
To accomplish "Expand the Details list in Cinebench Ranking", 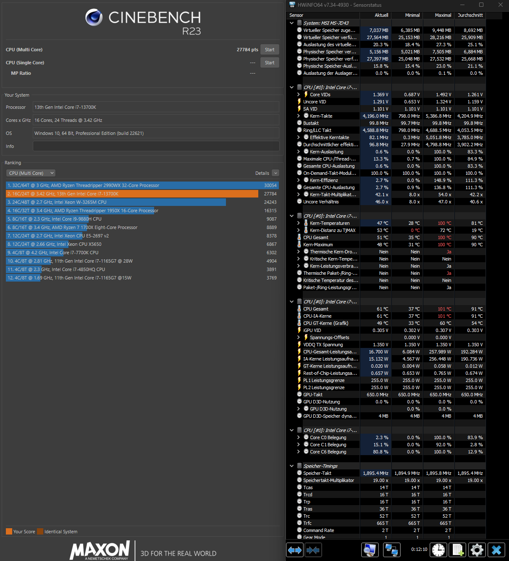I will [x=275, y=173].
